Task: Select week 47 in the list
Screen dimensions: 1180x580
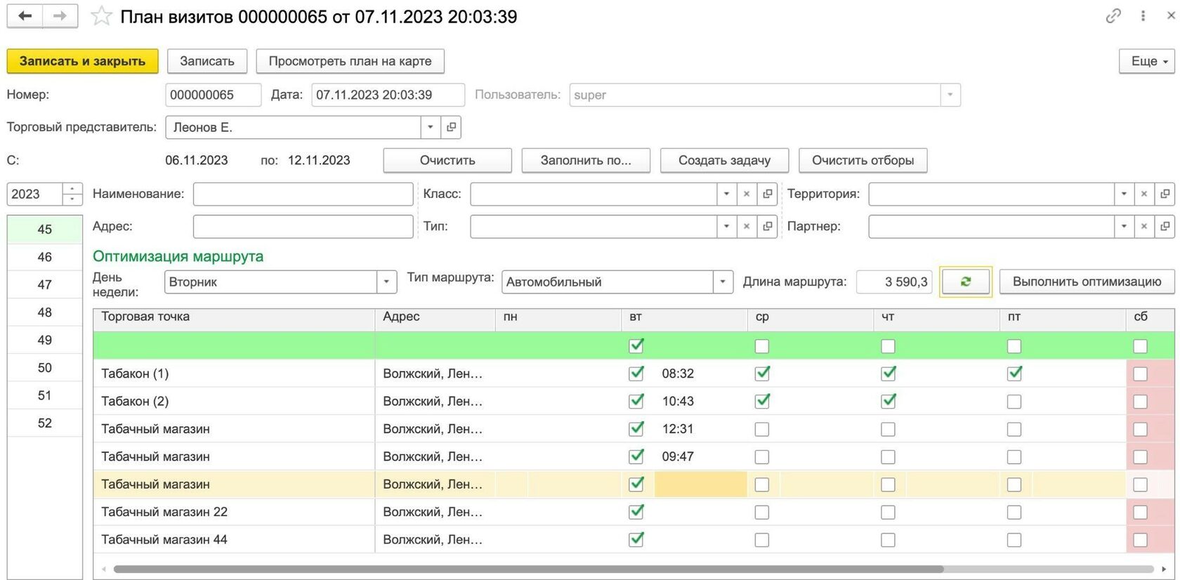Action: 45,284
